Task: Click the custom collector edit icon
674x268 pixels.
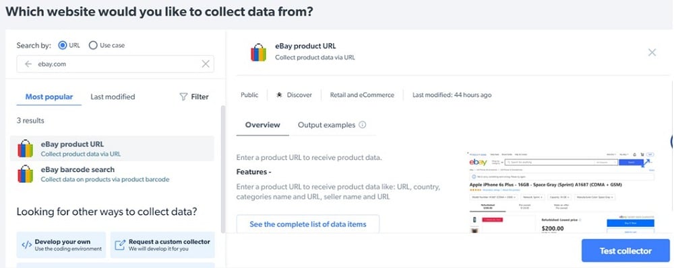Action: (x=119, y=245)
